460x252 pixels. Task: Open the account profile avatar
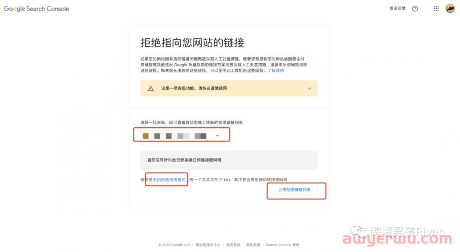click(450, 8)
